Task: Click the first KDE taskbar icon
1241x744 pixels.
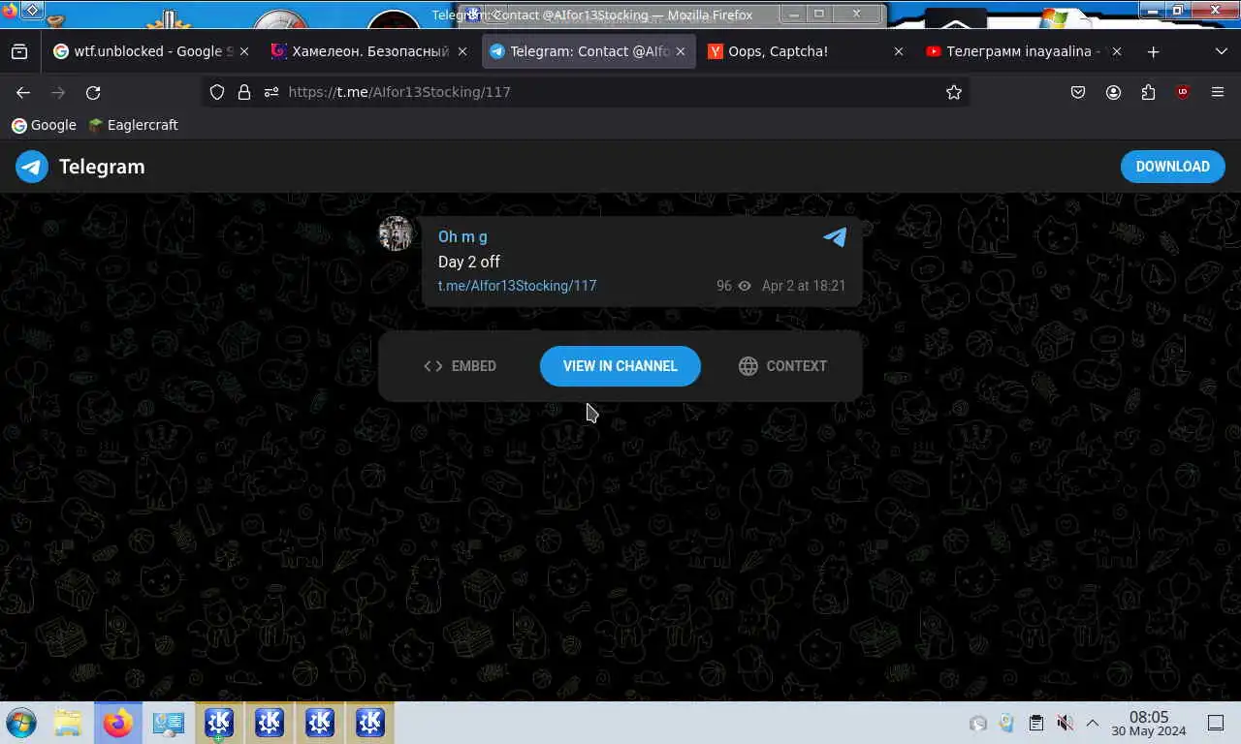Action: click(219, 723)
